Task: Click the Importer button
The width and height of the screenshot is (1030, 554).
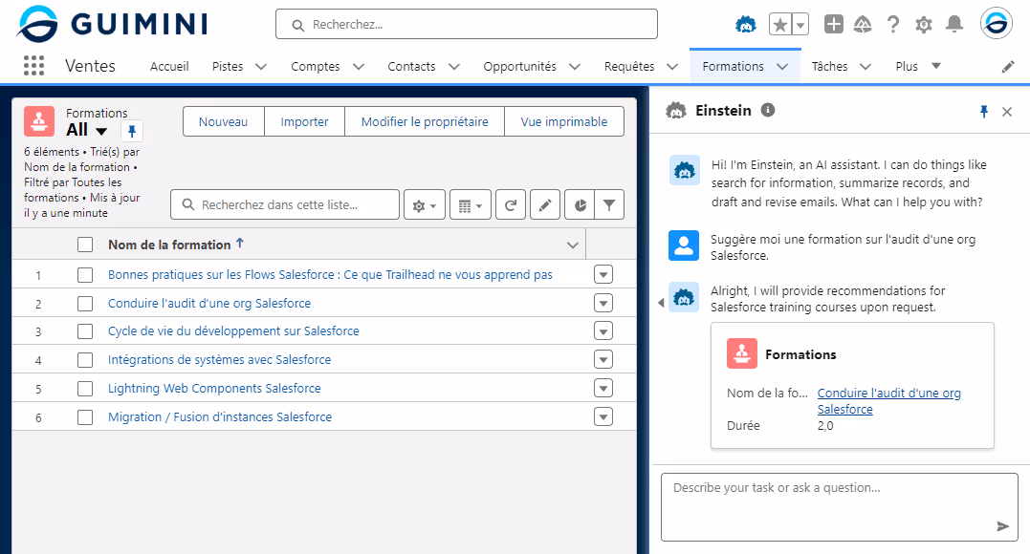Action: [304, 121]
